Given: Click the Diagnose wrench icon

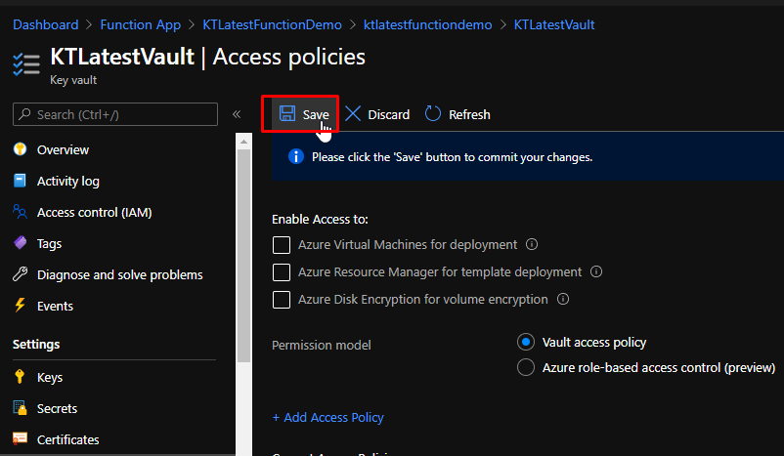Looking at the screenshot, I should click(x=20, y=274).
